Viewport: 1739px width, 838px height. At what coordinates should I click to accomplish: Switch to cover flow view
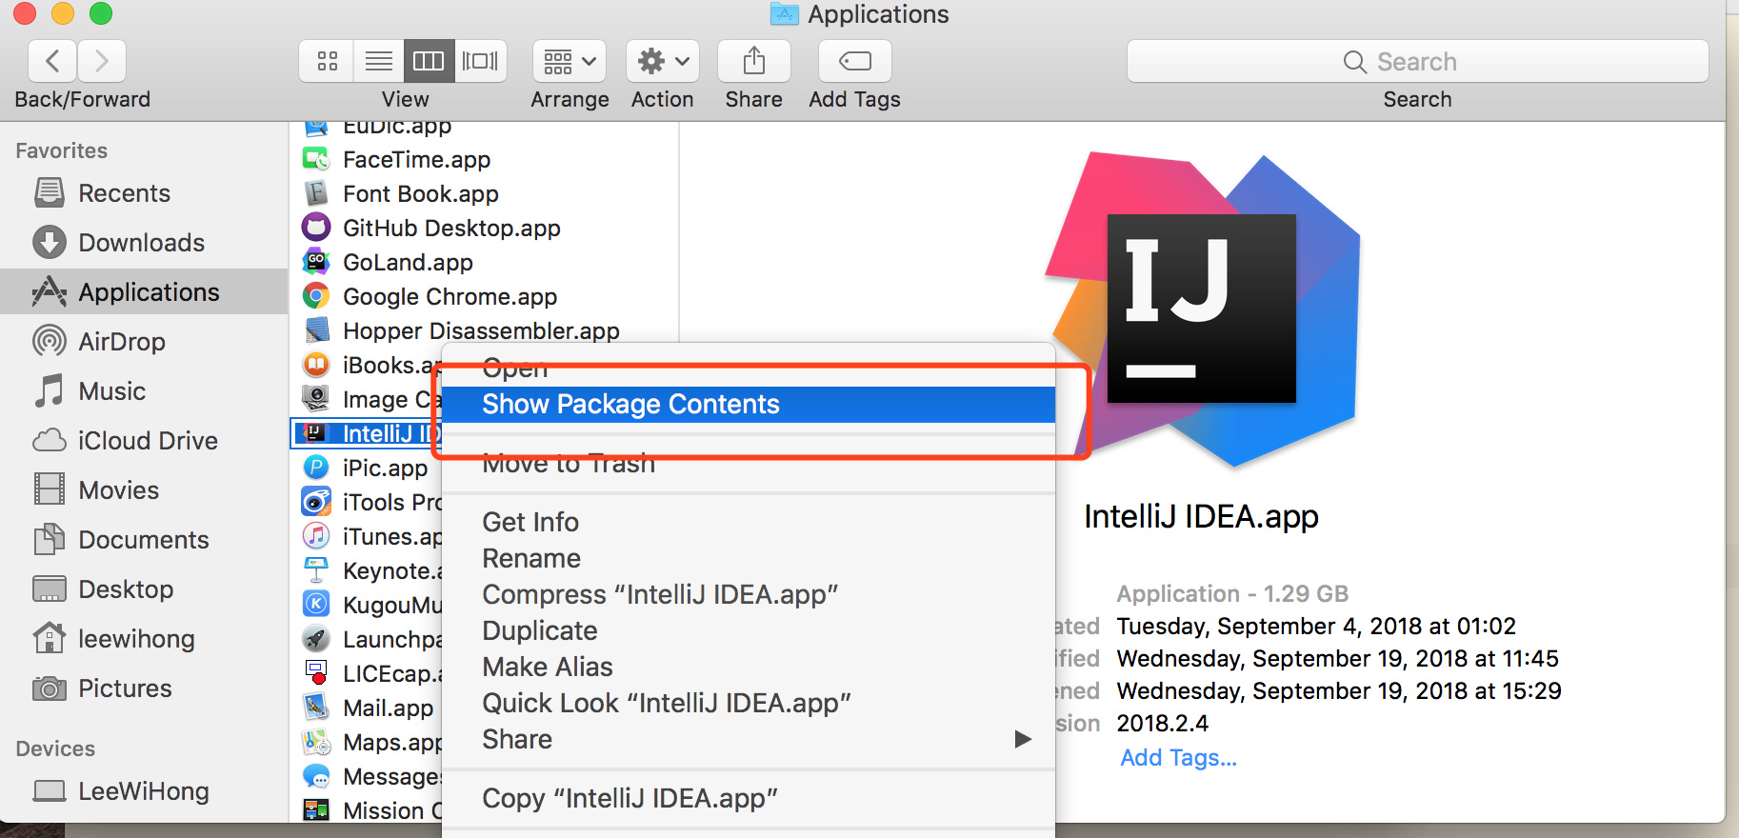pos(480,62)
